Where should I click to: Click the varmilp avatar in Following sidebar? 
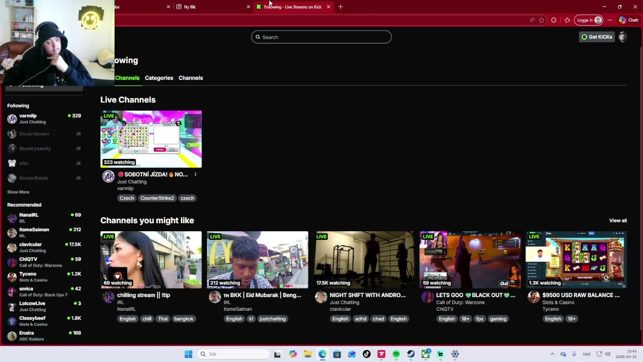pos(12,119)
